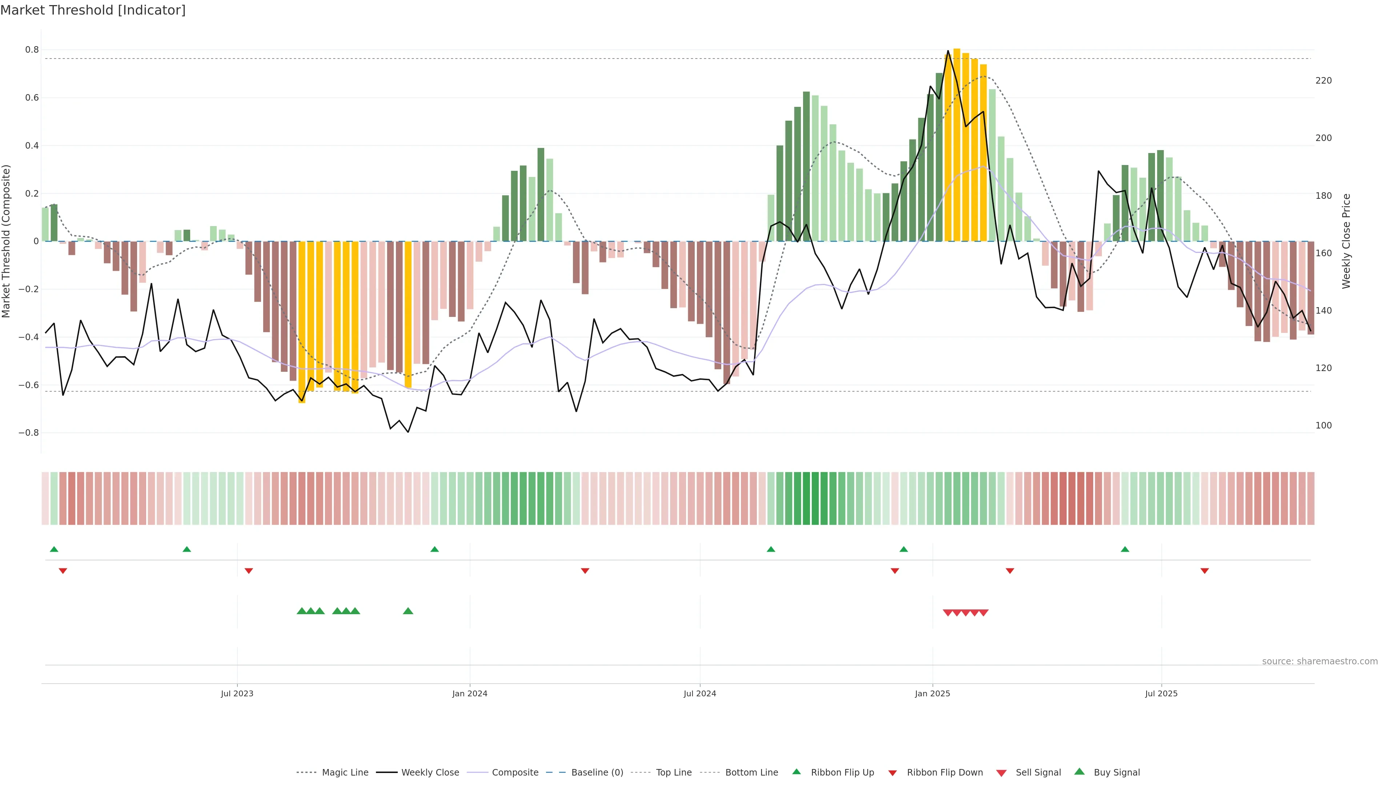This screenshot has width=1396, height=785.
Task: Click the isolated rightmost green buy signal triangle
Action: (x=408, y=611)
